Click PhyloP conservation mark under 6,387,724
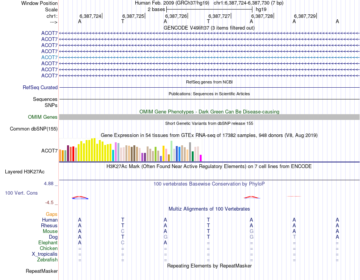This screenshot has height=280, width=360. point(80,197)
